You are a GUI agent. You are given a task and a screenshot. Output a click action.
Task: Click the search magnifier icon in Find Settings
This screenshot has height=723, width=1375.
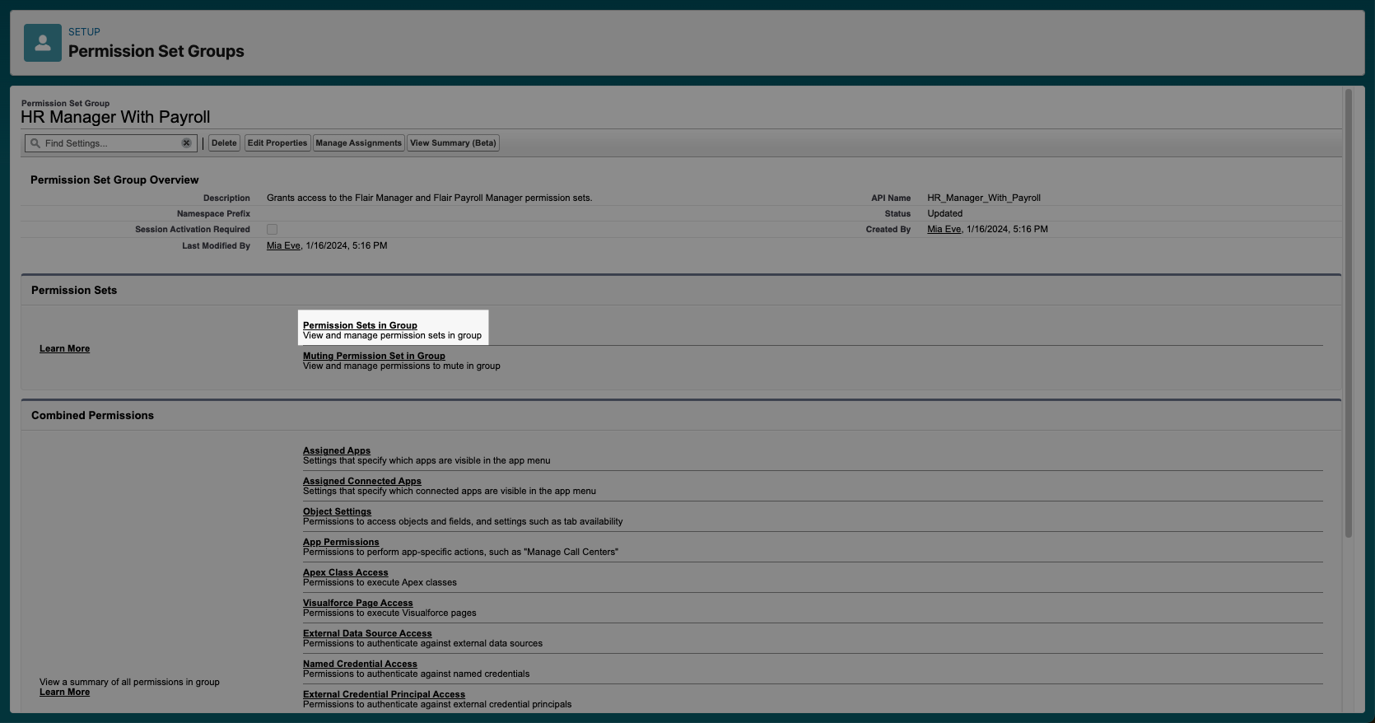click(35, 143)
